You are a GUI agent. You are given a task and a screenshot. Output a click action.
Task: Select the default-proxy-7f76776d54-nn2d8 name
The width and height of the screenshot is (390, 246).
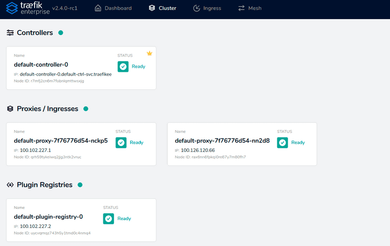coord(222,141)
